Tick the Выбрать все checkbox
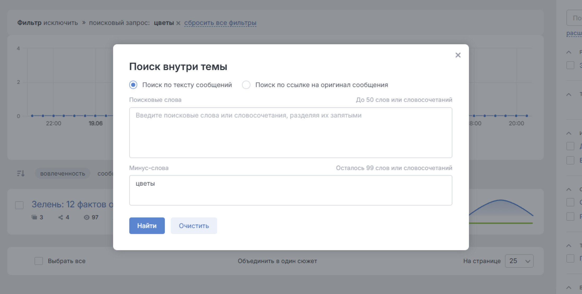Screen dimensions: 582x294 (x=39, y=261)
